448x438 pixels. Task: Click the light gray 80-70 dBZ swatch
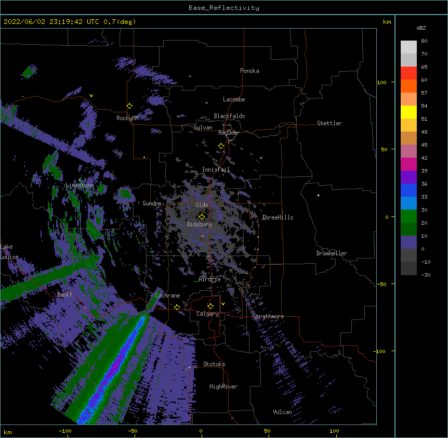click(x=409, y=47)
